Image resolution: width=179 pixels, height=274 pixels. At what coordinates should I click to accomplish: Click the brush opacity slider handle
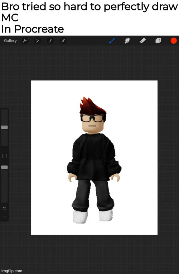[5, 167]
